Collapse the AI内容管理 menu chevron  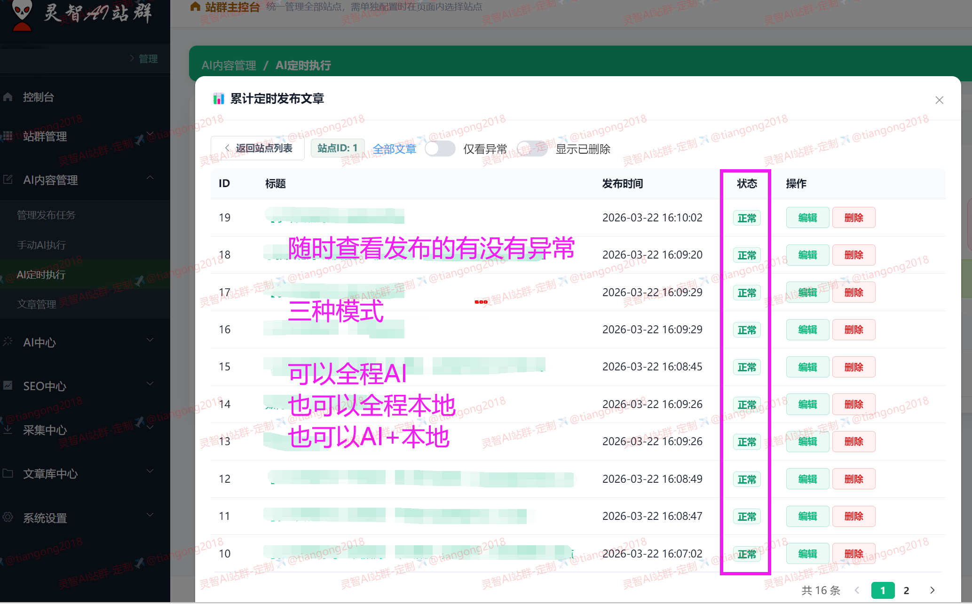(x=150, y=178)
